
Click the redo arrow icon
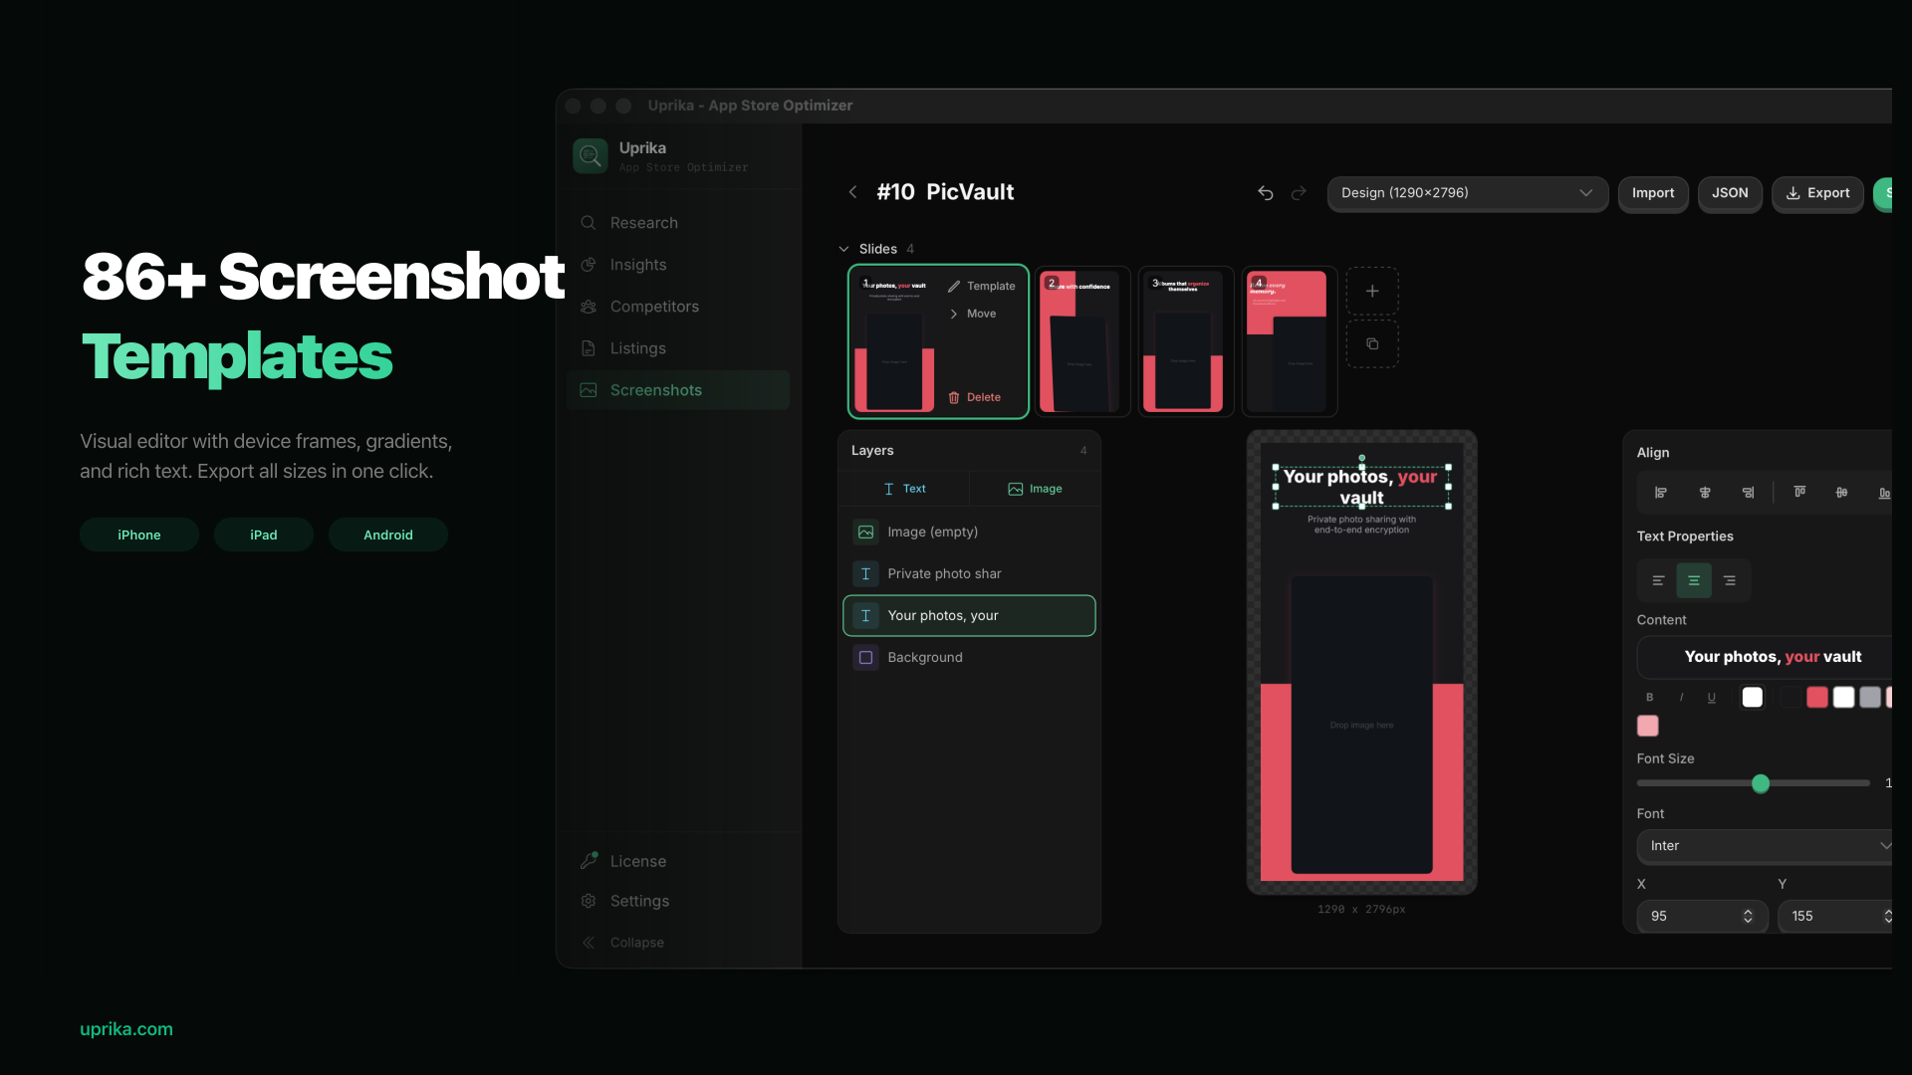click(1299, 193)
